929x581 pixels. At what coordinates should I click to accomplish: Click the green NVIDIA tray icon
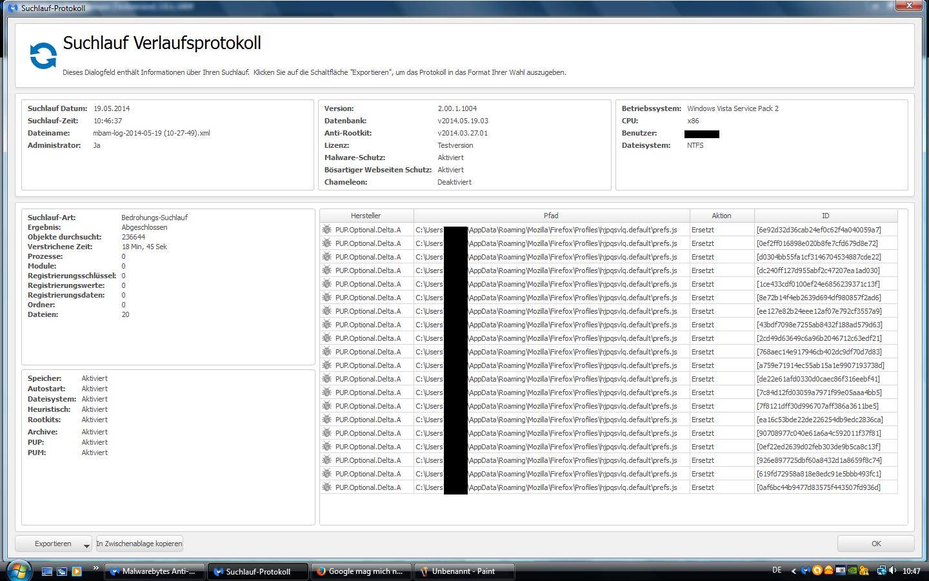853,571
